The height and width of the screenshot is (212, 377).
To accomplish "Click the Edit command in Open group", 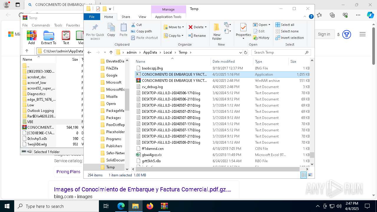I will pyautogui.click(x=259, y=31).
